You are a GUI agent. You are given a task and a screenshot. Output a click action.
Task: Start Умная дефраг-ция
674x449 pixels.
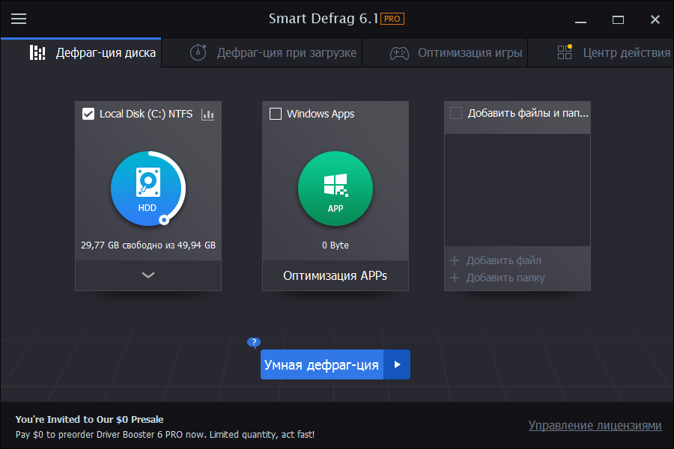322,364
